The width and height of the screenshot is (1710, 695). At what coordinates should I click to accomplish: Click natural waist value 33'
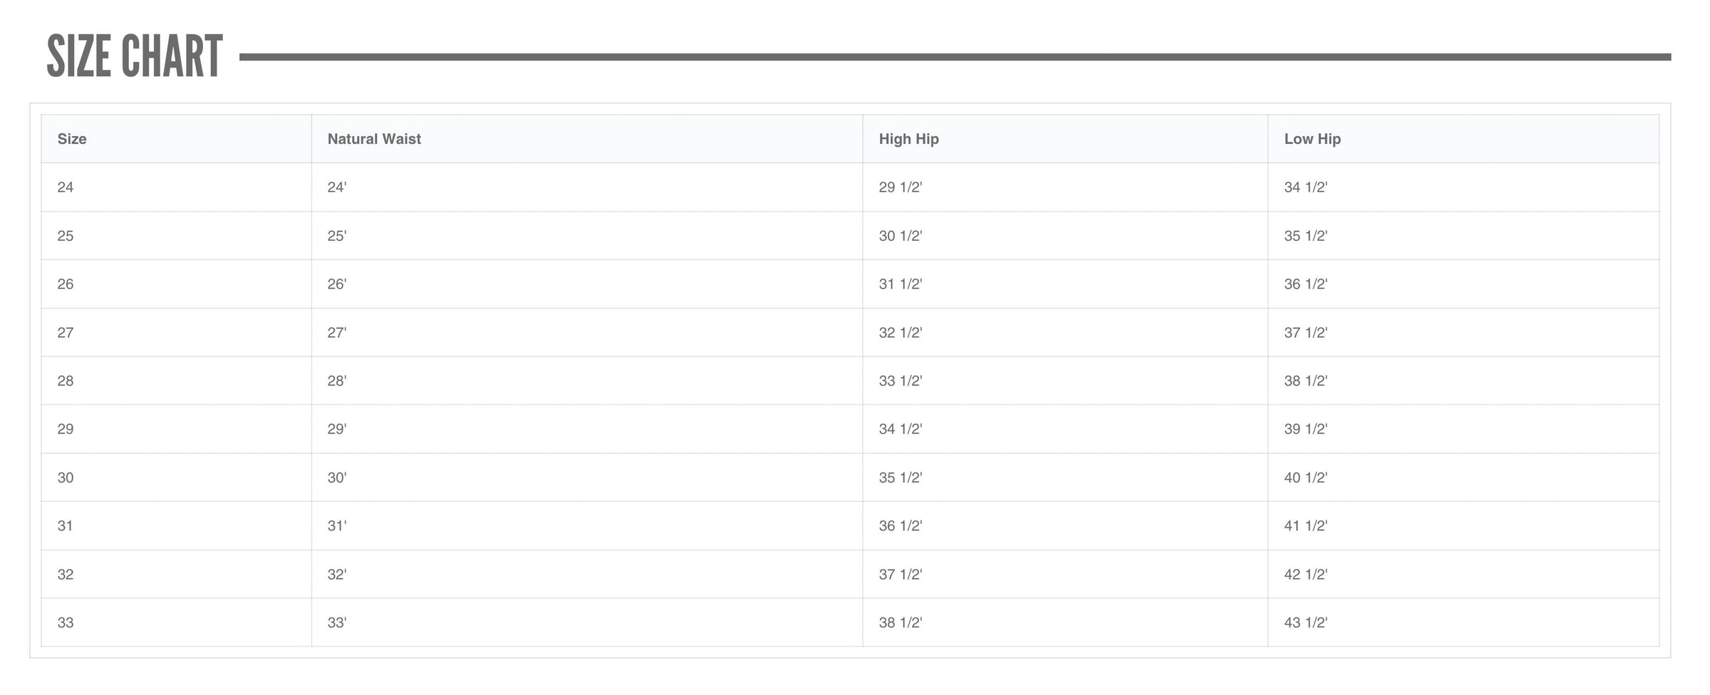click(337, 623)
